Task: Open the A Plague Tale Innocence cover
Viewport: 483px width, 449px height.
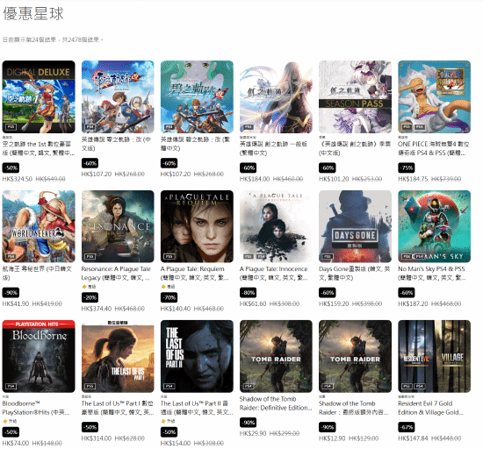Action: (276, 226)
